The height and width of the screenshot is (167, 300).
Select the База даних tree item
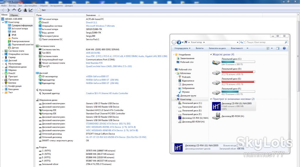point(13,89)
